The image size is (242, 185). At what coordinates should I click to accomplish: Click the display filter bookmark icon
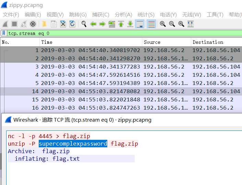click(4, 33)
